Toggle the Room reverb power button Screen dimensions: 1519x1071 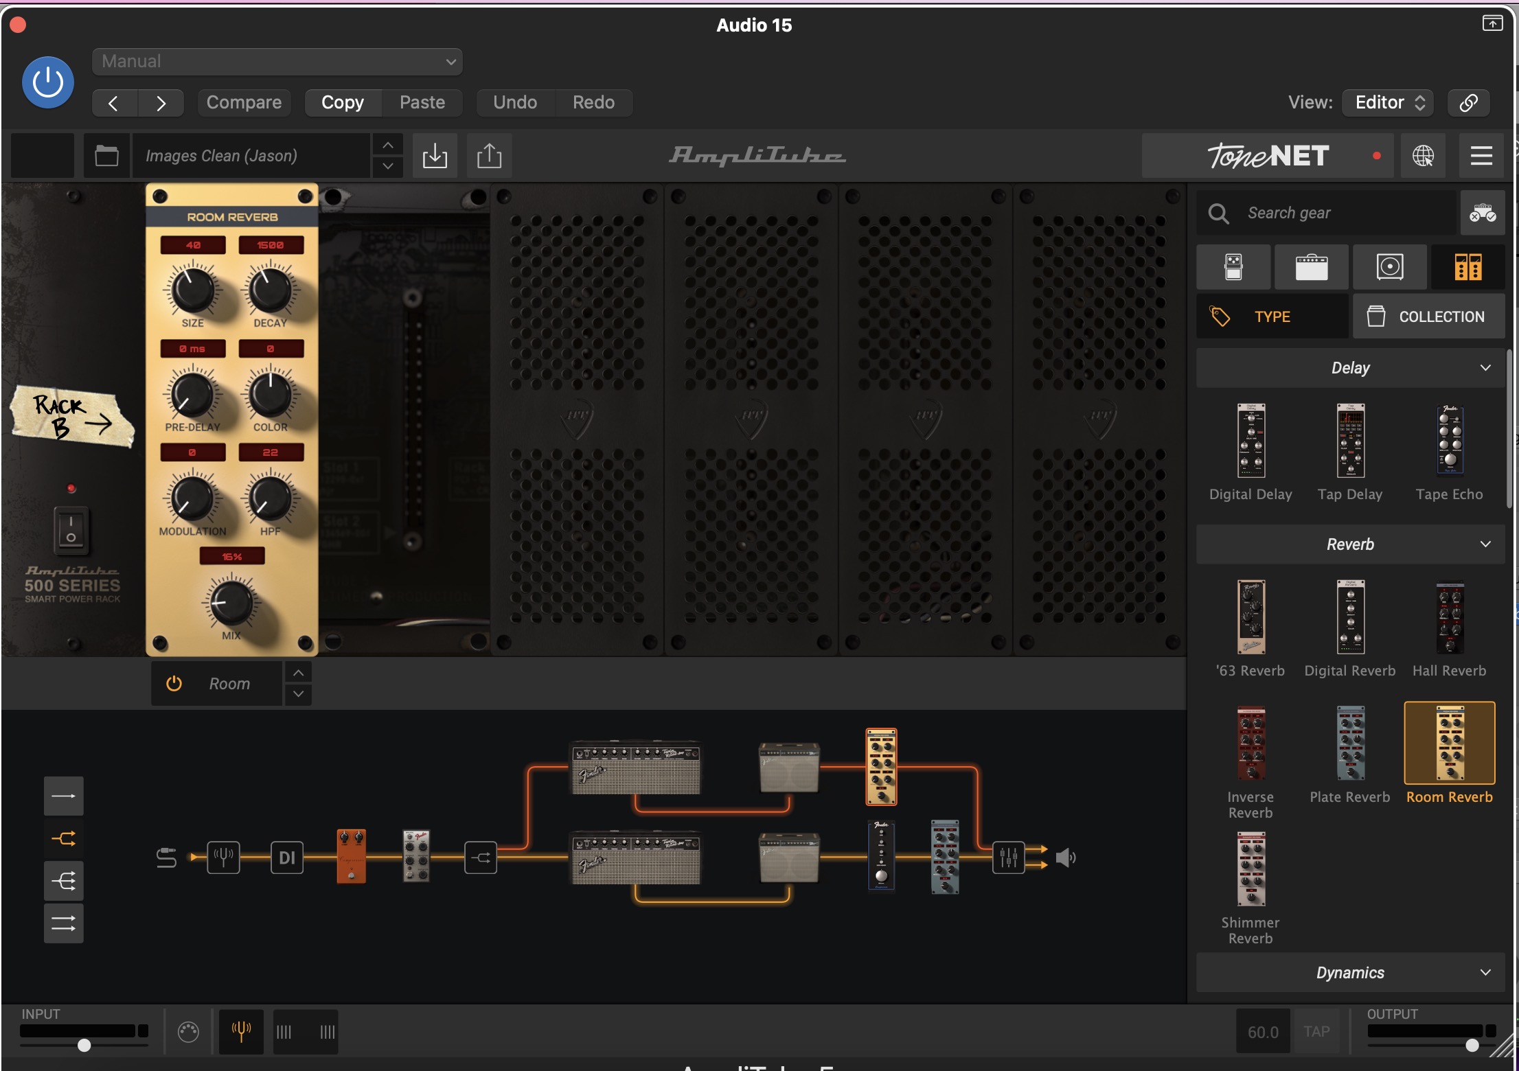[174, 684]
